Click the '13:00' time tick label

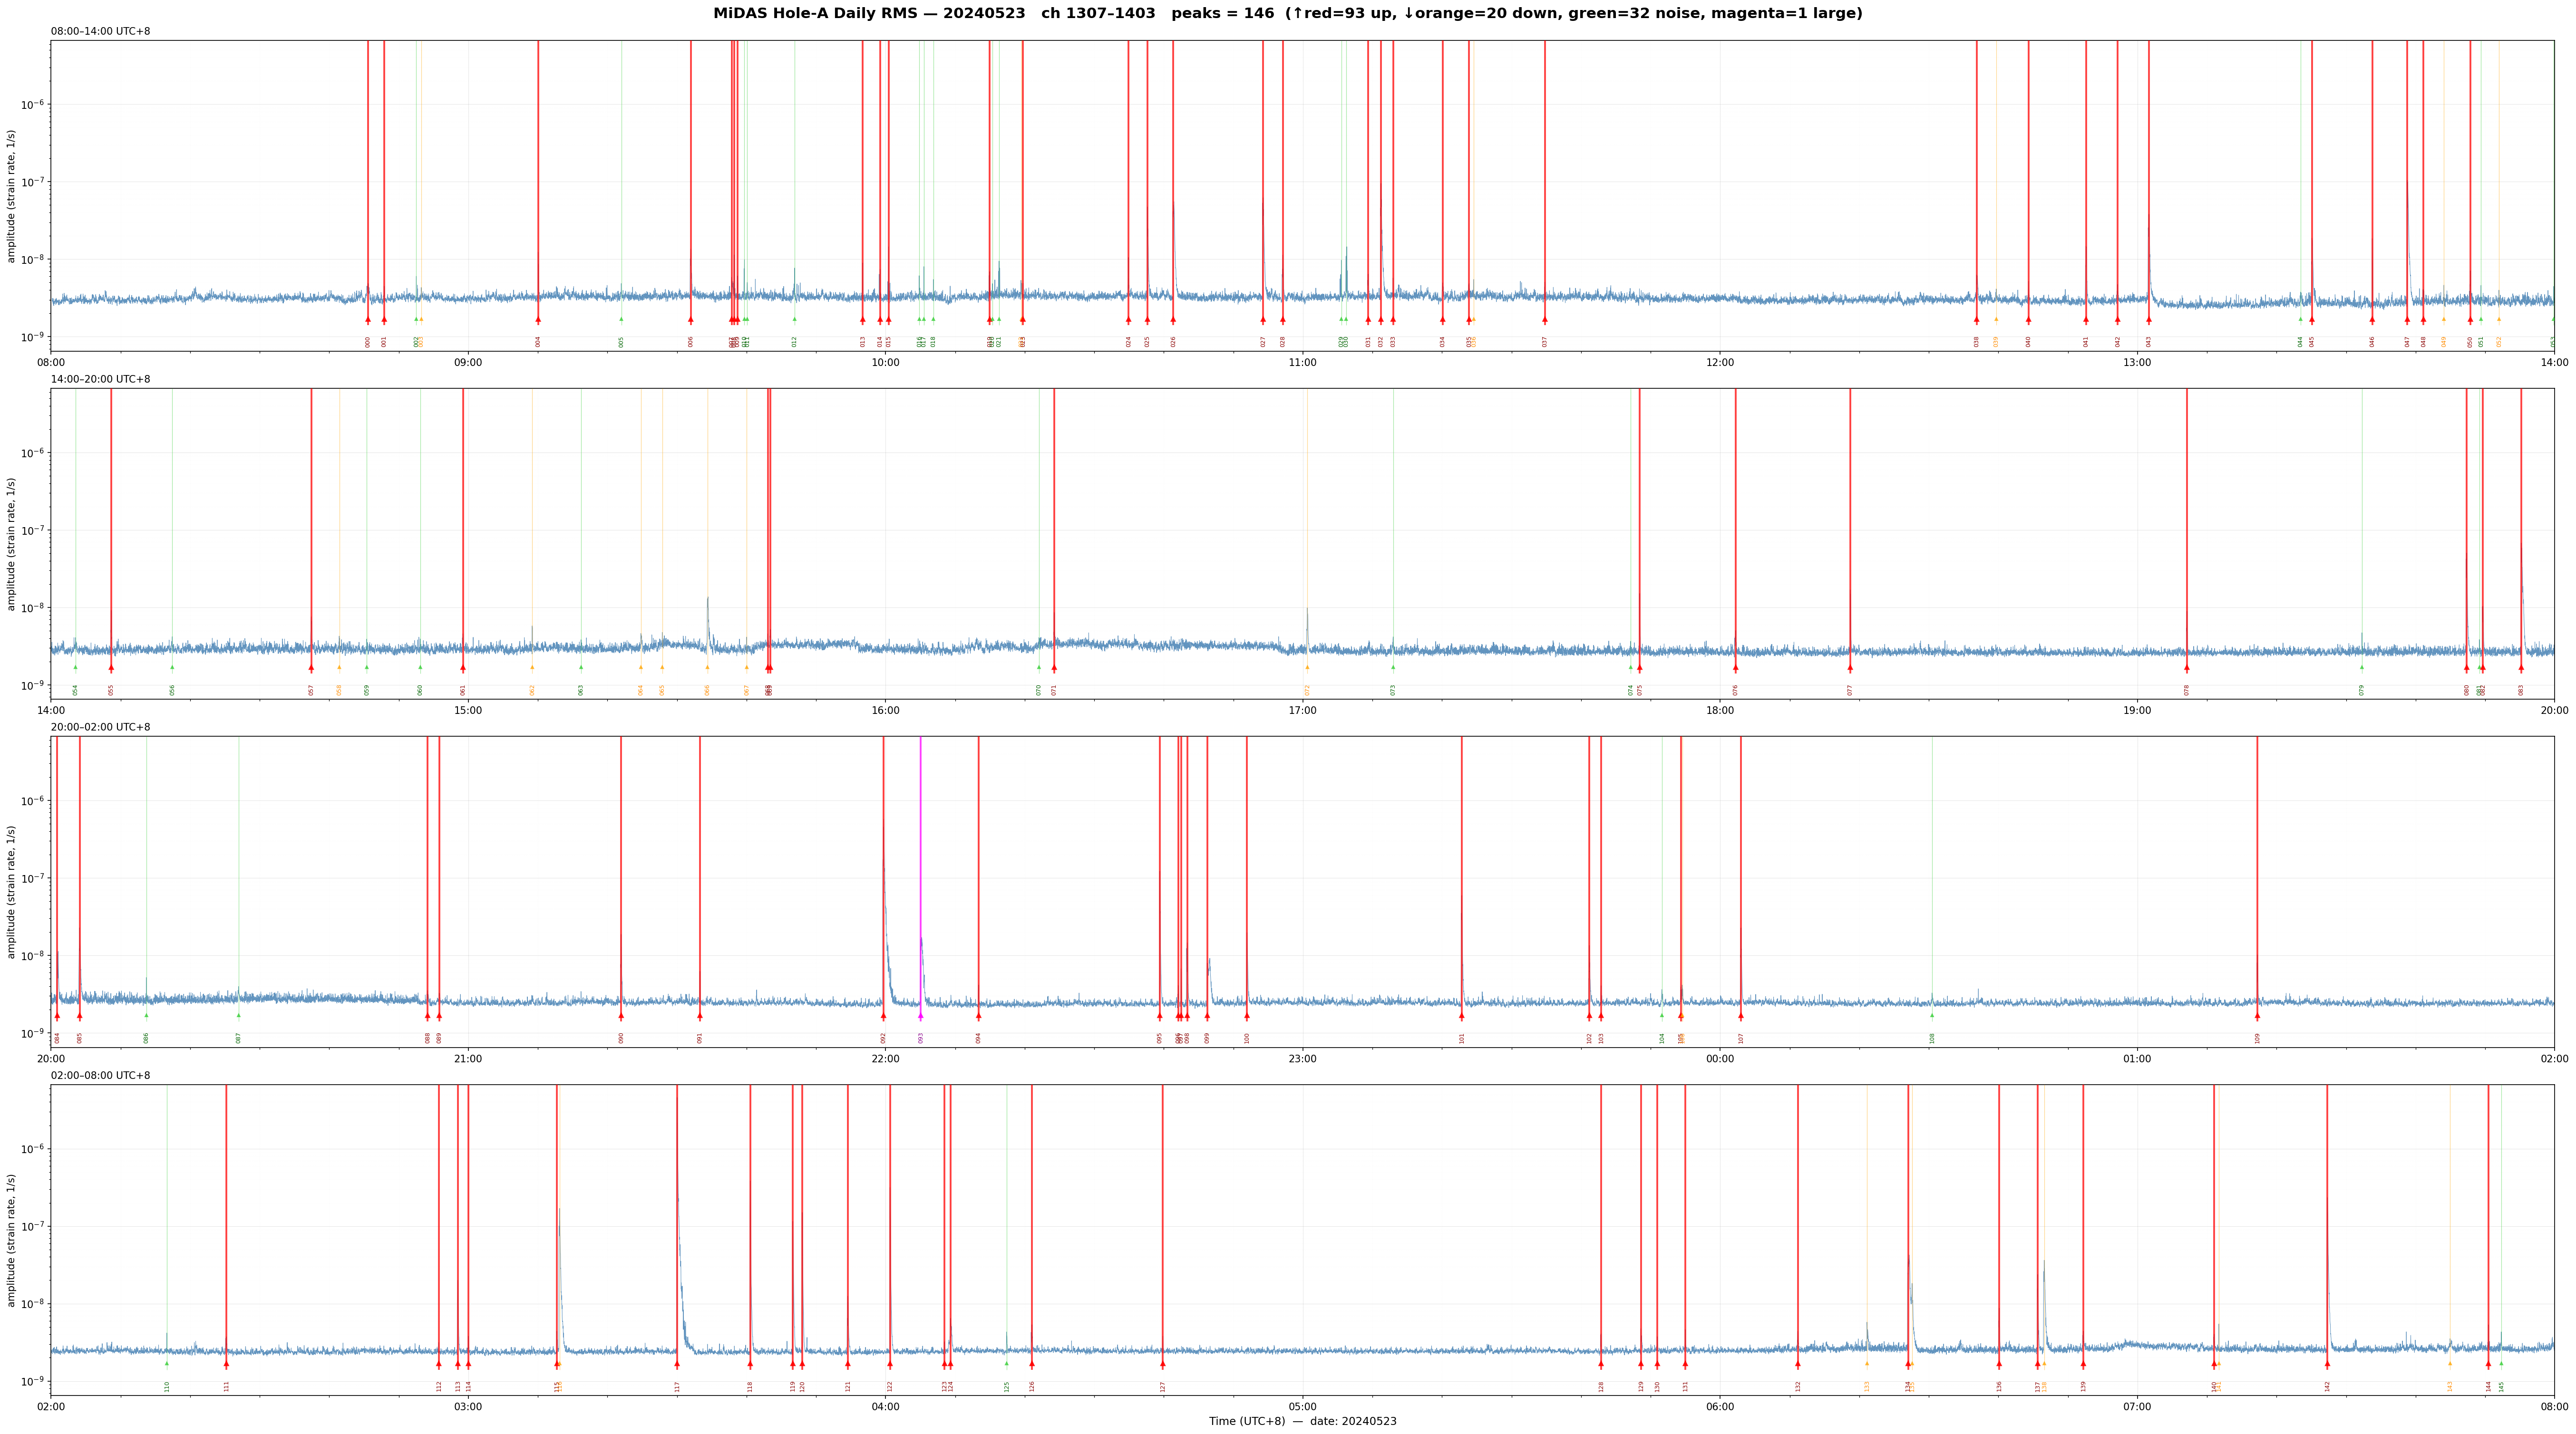click(2137, 363)
